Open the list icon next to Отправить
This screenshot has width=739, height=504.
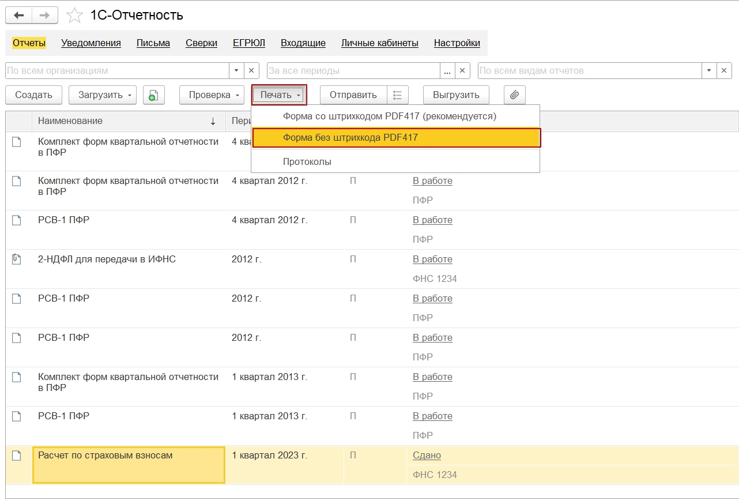click(398, 95)
